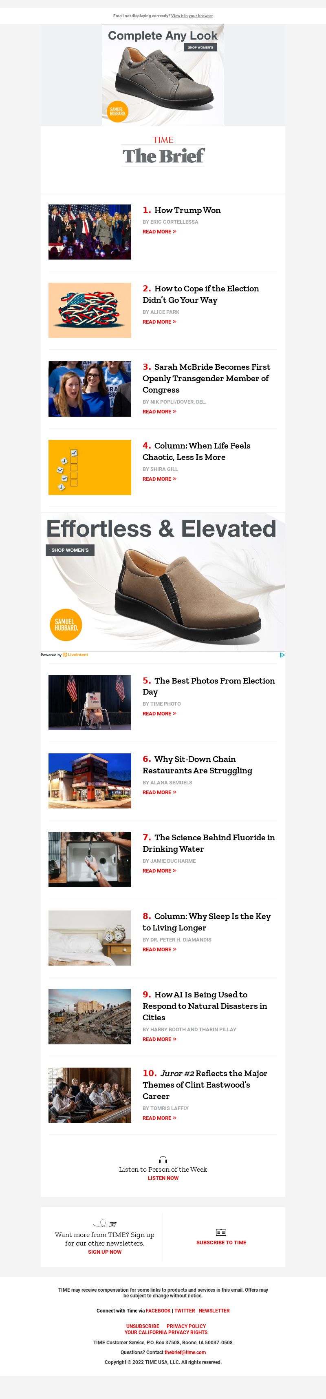Viewport: 326px width, 1399px height.
Task: Click Listen Now link
Action: click(x=163, y=1178)
